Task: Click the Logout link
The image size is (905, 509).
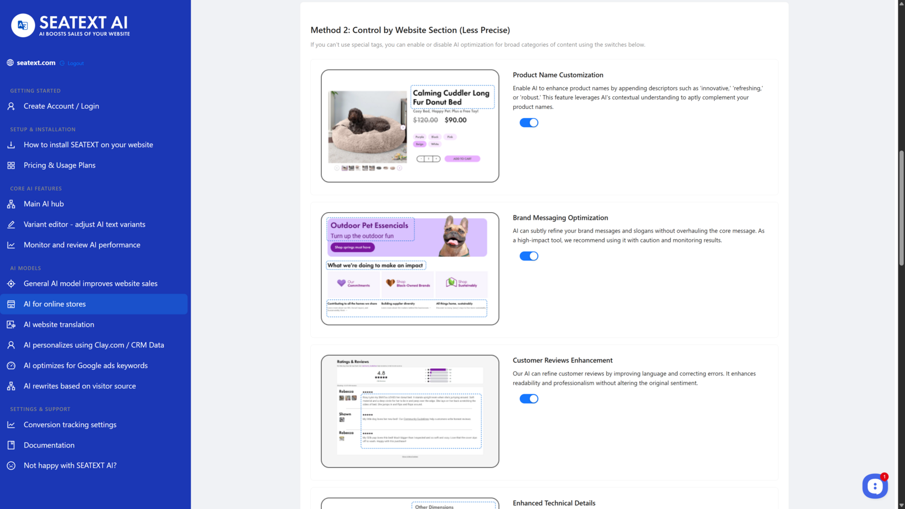Action: (75, 64)
